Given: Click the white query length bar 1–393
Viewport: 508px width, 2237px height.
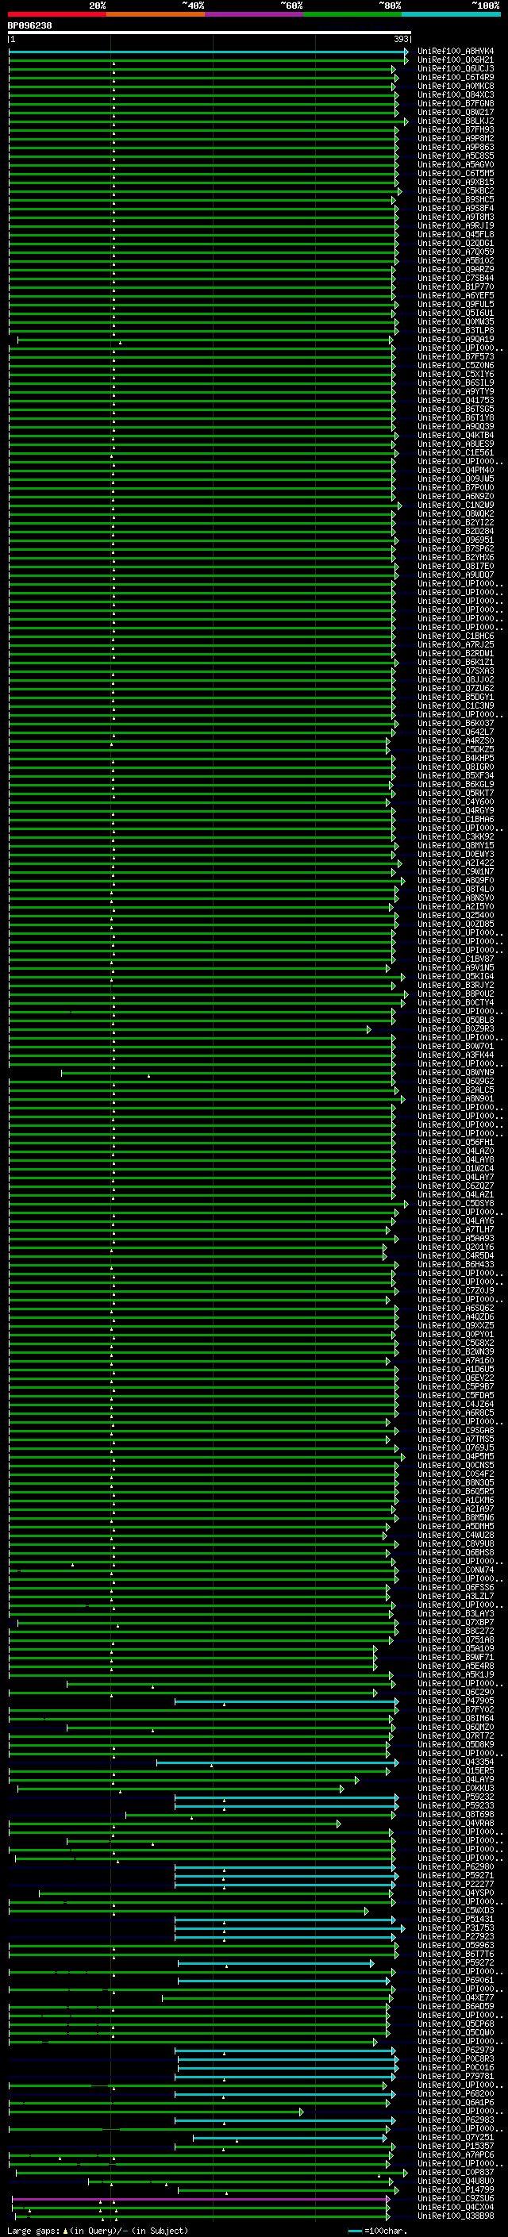Looking at the screenshot, I should [x=210, y=33].
